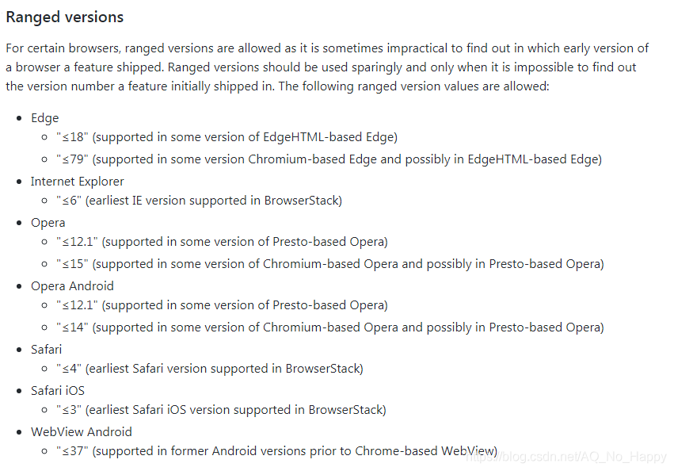Select the Opera Android list item
The height and width of the screenshot is (471, 674).
[72, 286]
